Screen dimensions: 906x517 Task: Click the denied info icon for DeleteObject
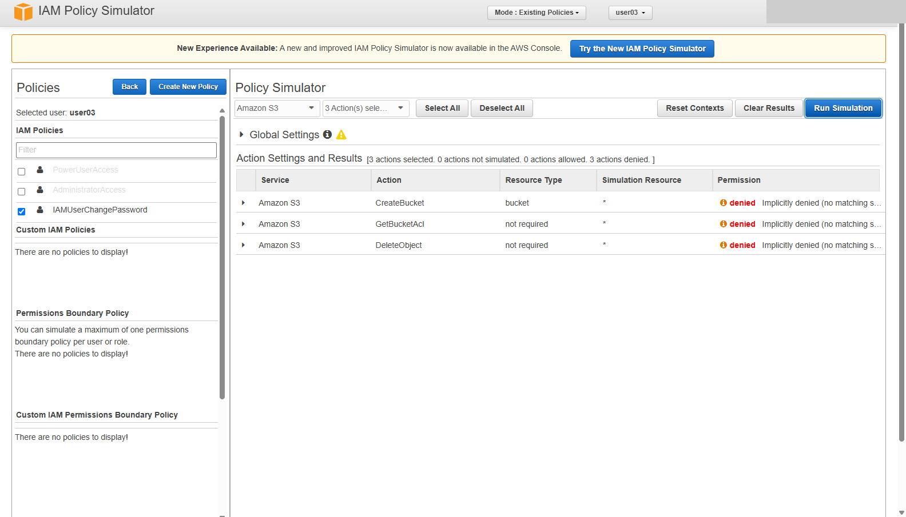[724, 245]
